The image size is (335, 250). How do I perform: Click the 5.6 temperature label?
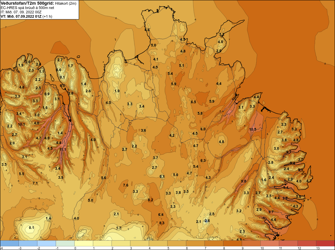[x=104, y=178]
